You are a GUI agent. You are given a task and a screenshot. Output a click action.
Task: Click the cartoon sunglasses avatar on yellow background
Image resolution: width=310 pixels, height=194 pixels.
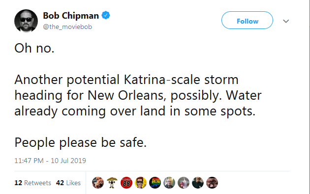(x=141, y=183)
